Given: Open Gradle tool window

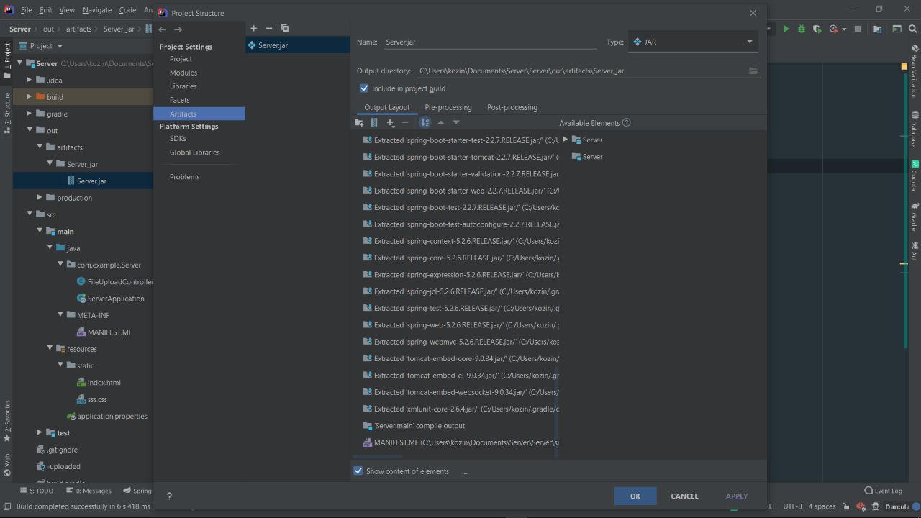Looking at the screenshot, I should pos(915,216).
